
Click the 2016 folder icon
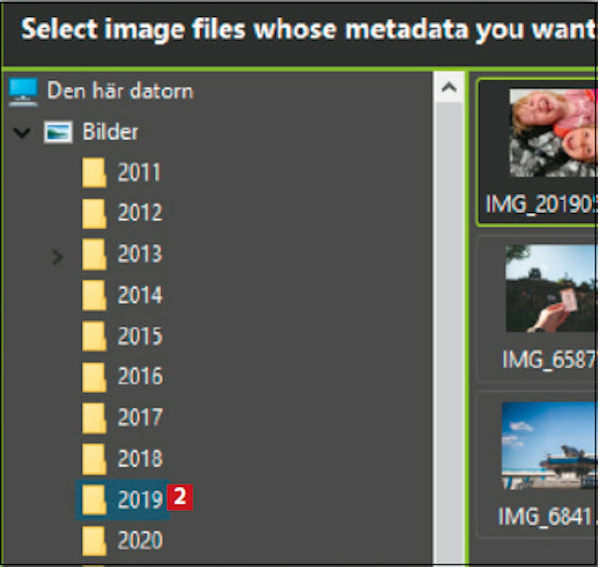(94, 377)
